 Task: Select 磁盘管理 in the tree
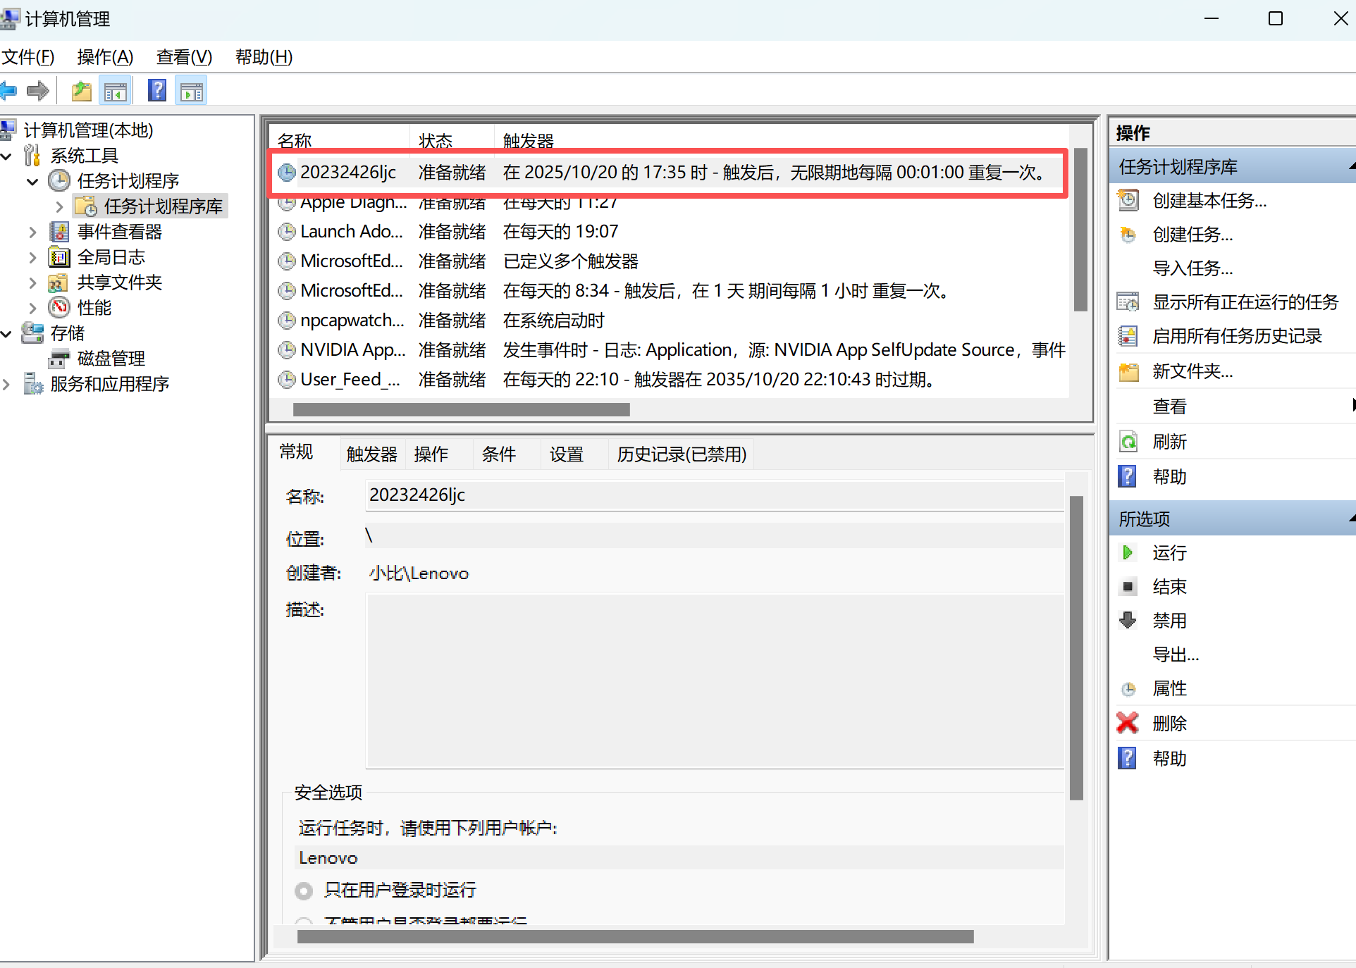[111, 359]
